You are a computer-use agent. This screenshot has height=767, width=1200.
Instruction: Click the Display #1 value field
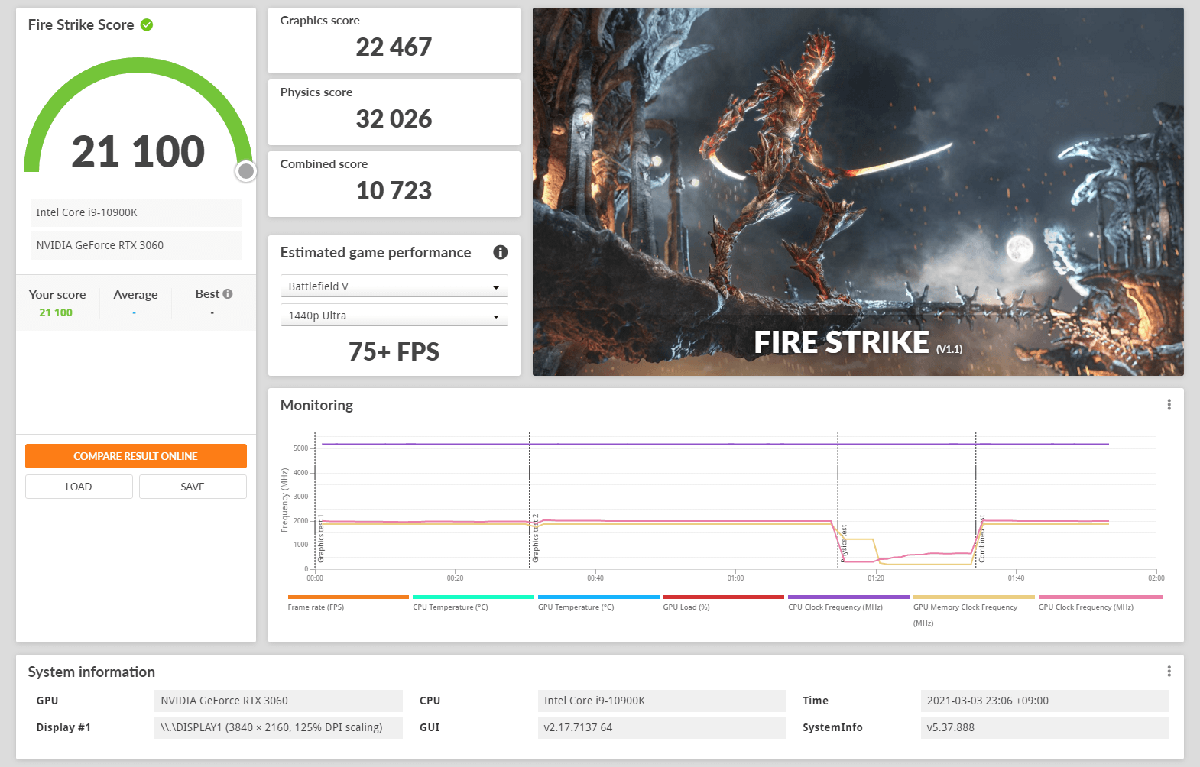[278, 727]
